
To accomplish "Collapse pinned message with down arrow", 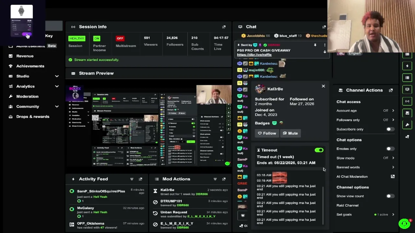I will click(x=325, y=52).
